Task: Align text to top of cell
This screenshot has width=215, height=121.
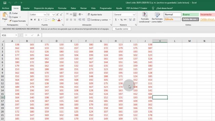Action: (x=67, y=14)
